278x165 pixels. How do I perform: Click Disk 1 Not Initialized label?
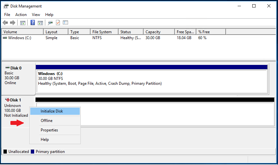[16, 115]
